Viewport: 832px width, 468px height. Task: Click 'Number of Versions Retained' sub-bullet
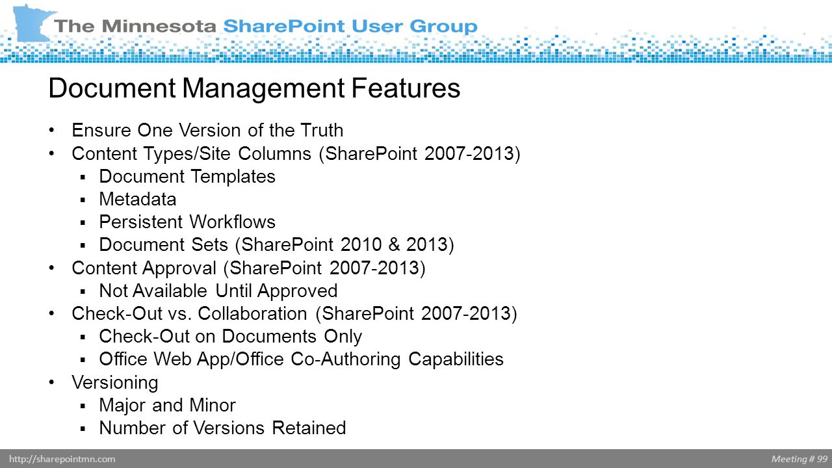click(x=222, y=428)
